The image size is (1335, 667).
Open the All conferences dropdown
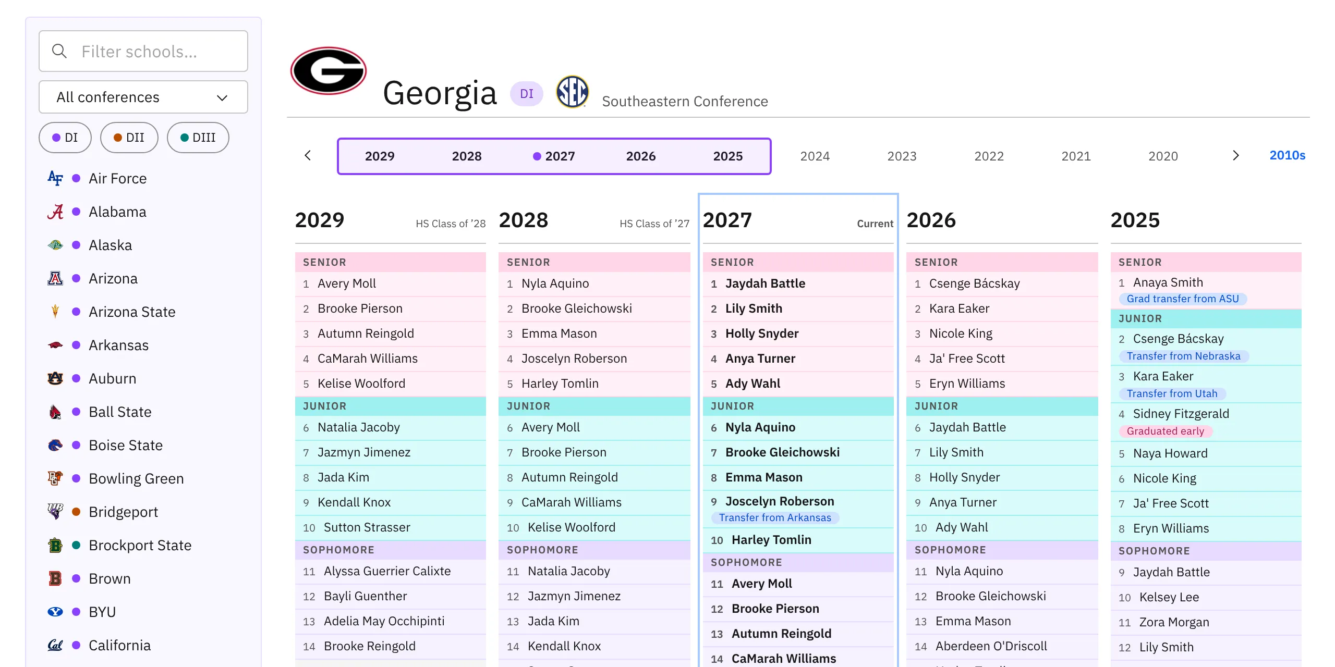point(143,97)
